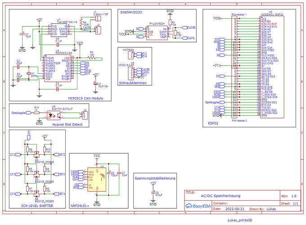Select the C8 470uF capacitor symbol
306x225 pixels.
point(153,193)
